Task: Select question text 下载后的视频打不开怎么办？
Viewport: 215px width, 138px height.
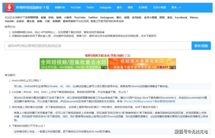Action: 28,126
